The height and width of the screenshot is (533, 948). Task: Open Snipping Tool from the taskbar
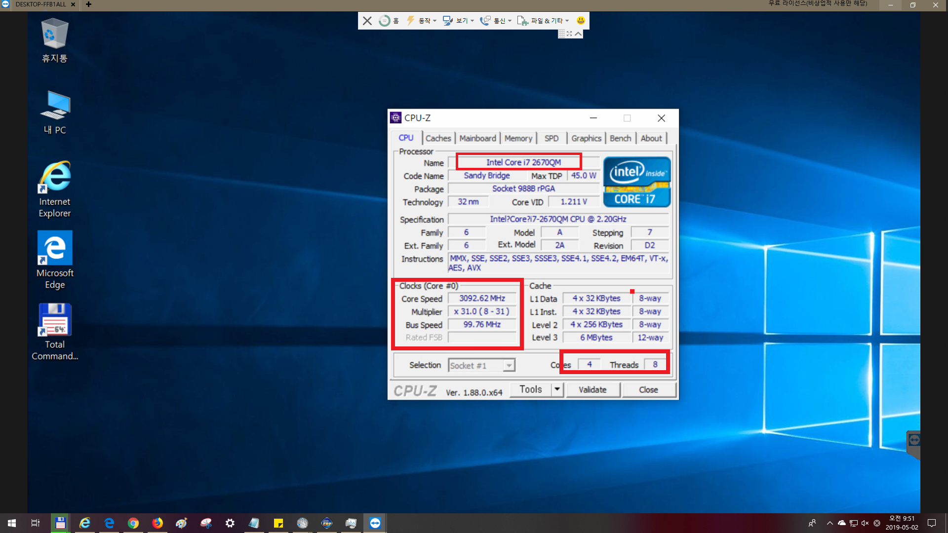pyautogui.click(x=206, y=523)
